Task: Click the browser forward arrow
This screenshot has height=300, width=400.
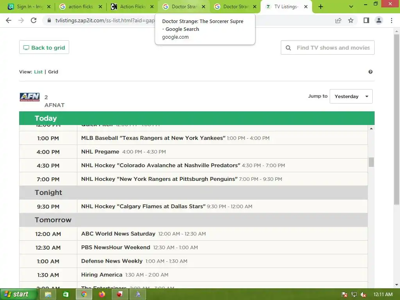Action: pos(21,20)
